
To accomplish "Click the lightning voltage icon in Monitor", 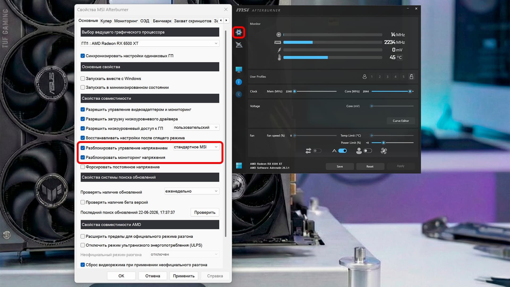I will pos(279,50).
